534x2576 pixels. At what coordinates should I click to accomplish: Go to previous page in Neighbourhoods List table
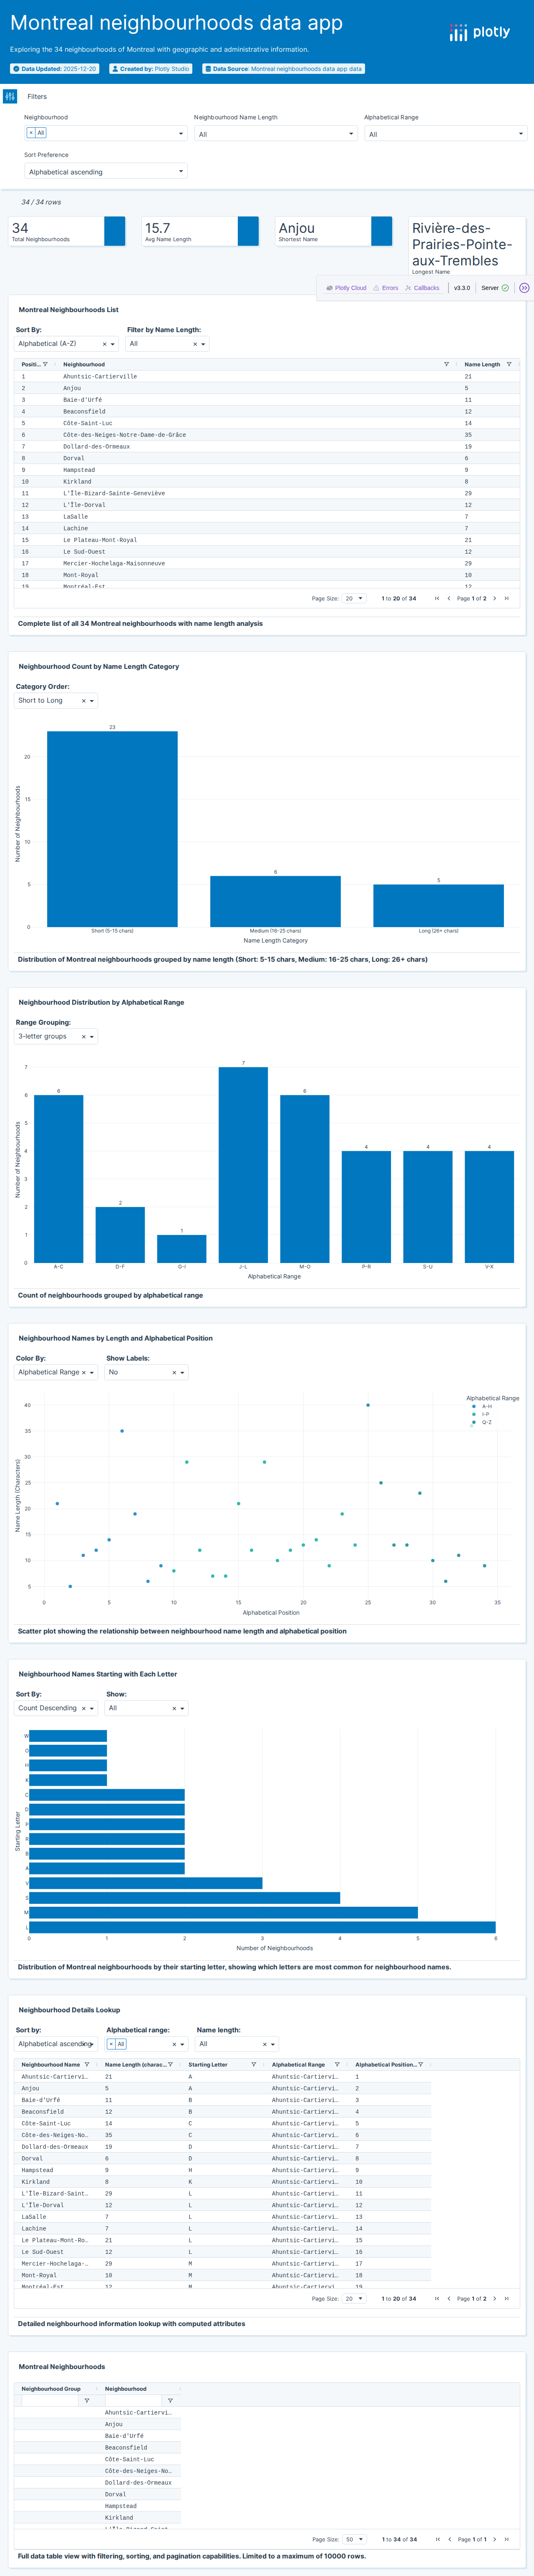click(448, 598)
